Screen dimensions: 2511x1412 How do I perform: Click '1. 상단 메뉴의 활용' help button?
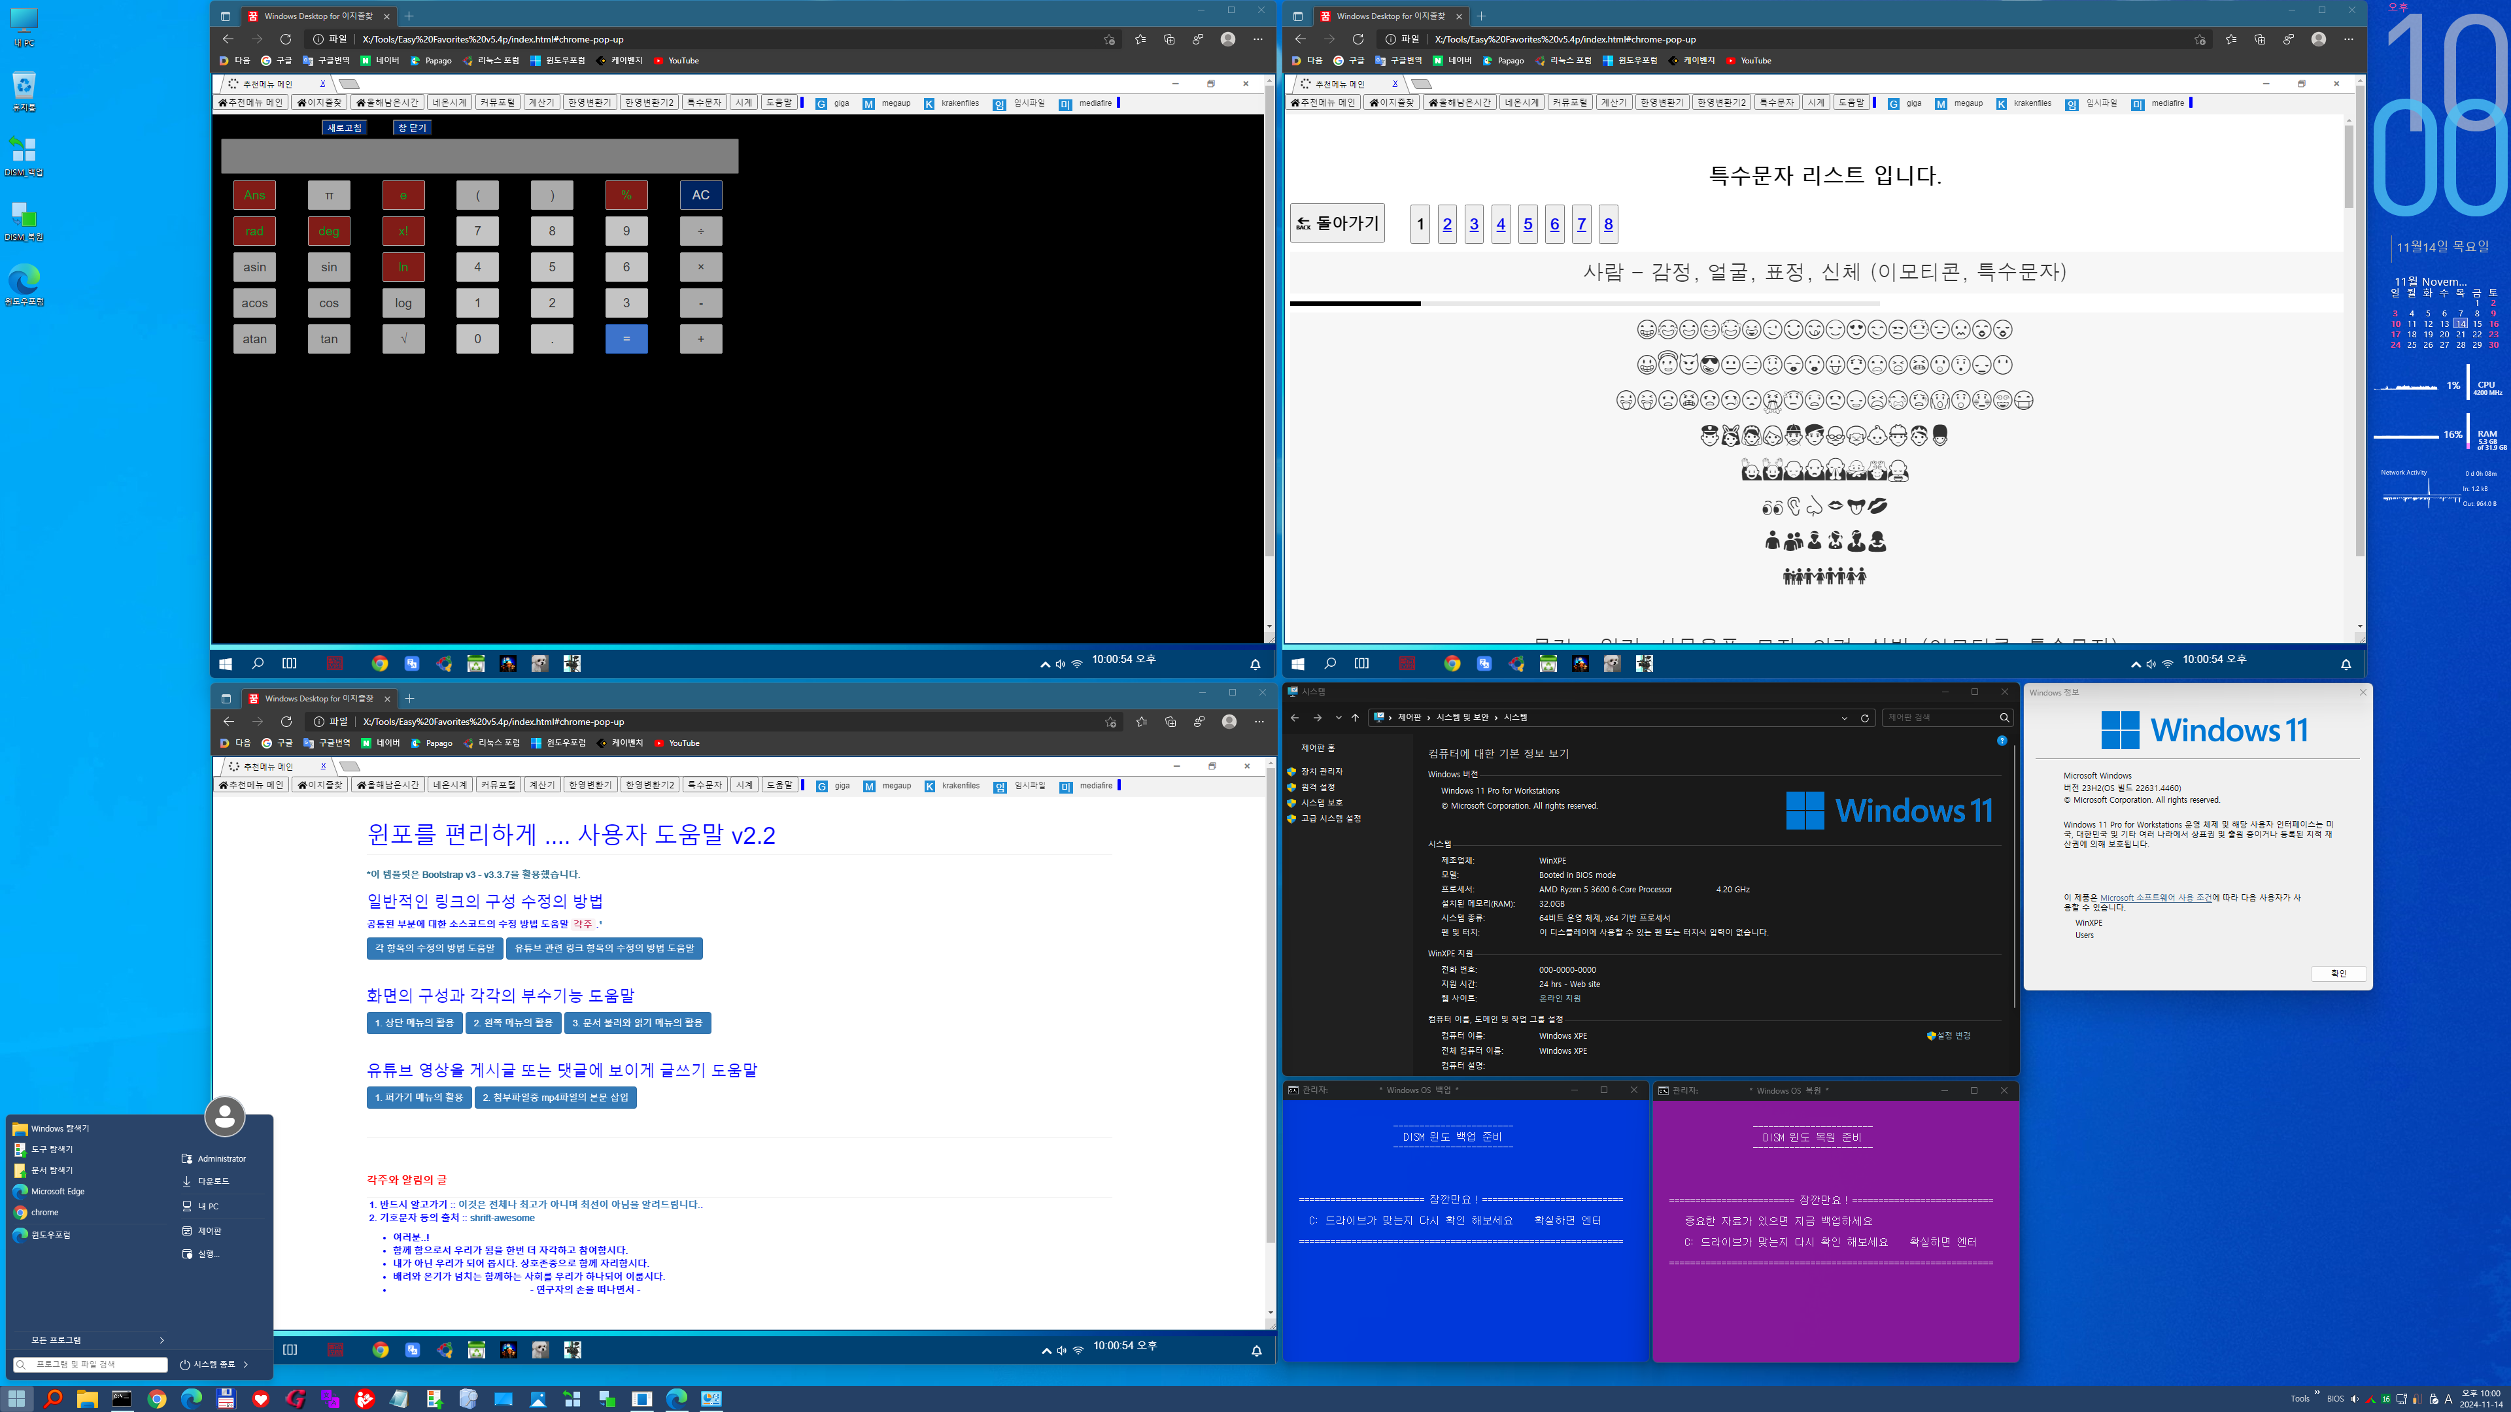tap(415, 1023)
